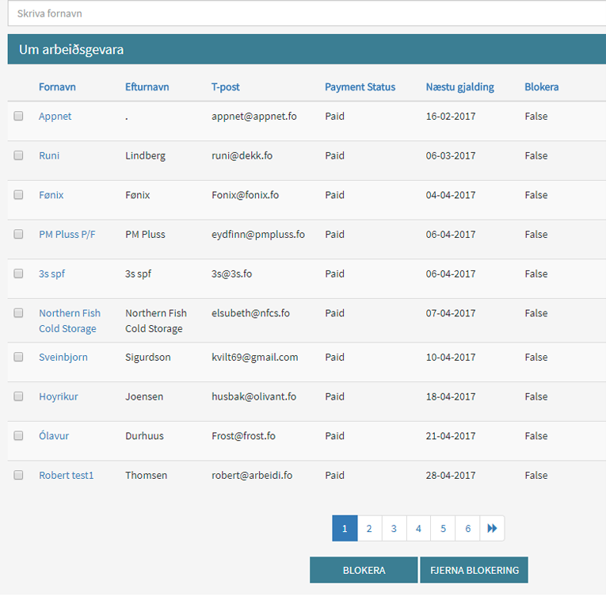Open Northern Fish Cold Storage link
606x597 pixels.
(70, 321)
